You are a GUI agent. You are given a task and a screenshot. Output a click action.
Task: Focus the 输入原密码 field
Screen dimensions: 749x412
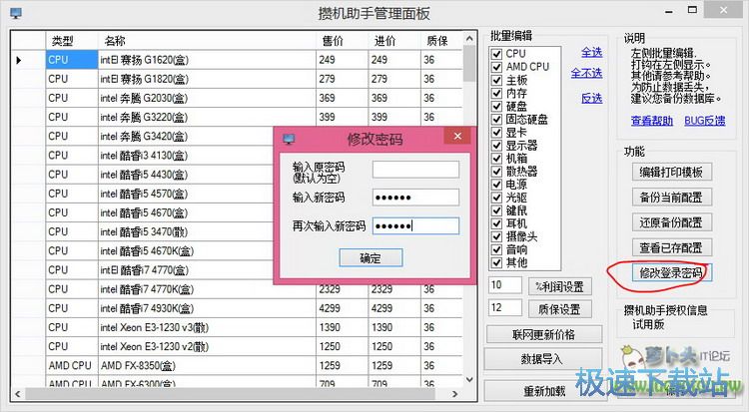click(415, 170)
